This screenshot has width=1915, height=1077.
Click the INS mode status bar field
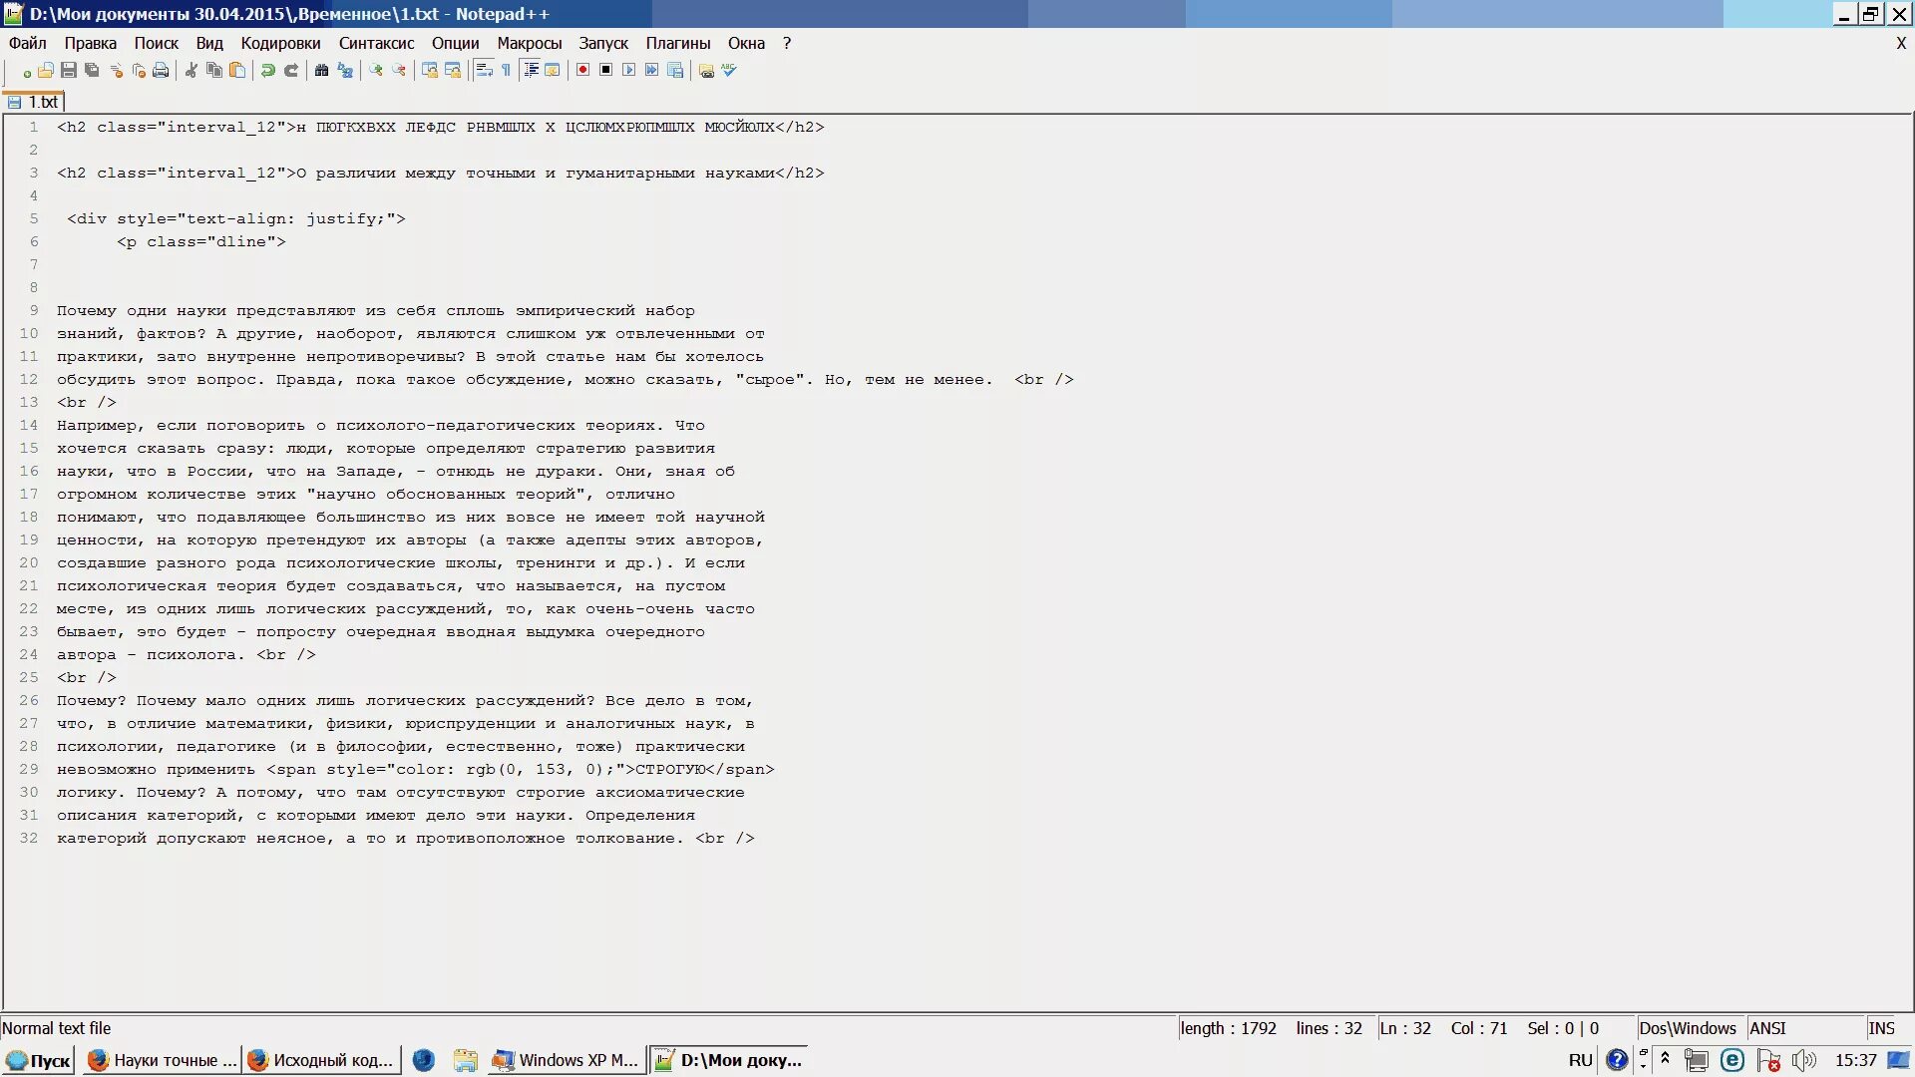tap(1881, 1028)
